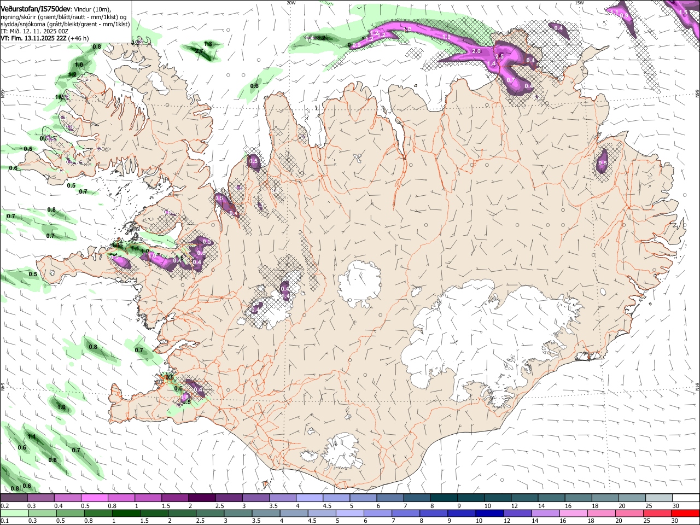Screen dimensions: 700x525
Task: Pick the palest green first swatch in rain scale
Action: [14, 513]
